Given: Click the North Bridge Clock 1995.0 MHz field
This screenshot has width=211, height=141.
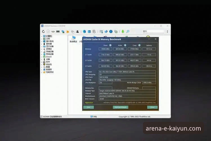Looking at the screenshot, I should pyautogui.click(x=149, y=83).
